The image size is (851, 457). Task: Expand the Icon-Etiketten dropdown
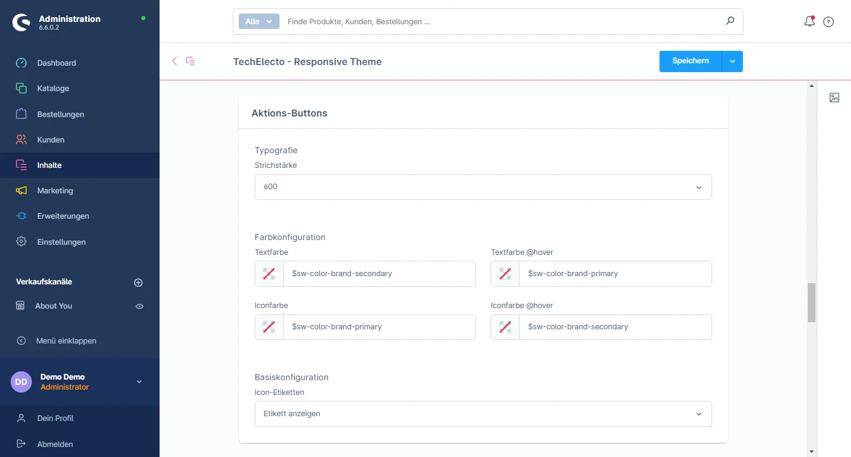point(483,414)
